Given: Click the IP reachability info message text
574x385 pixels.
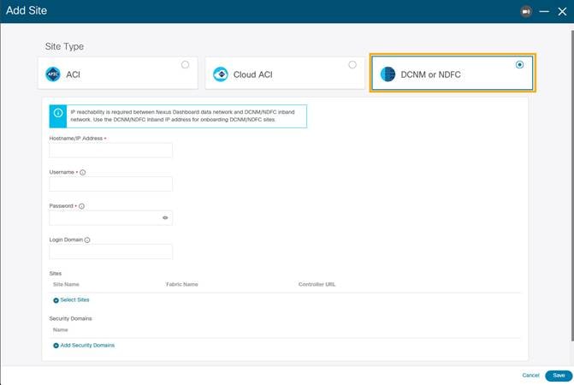Looking at the screenshot, I should [182, 115].
